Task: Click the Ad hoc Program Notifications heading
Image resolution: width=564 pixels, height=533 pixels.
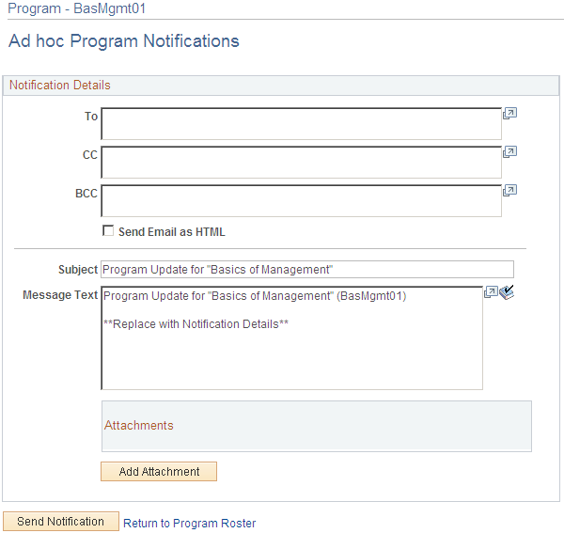Action: [123, 41]
